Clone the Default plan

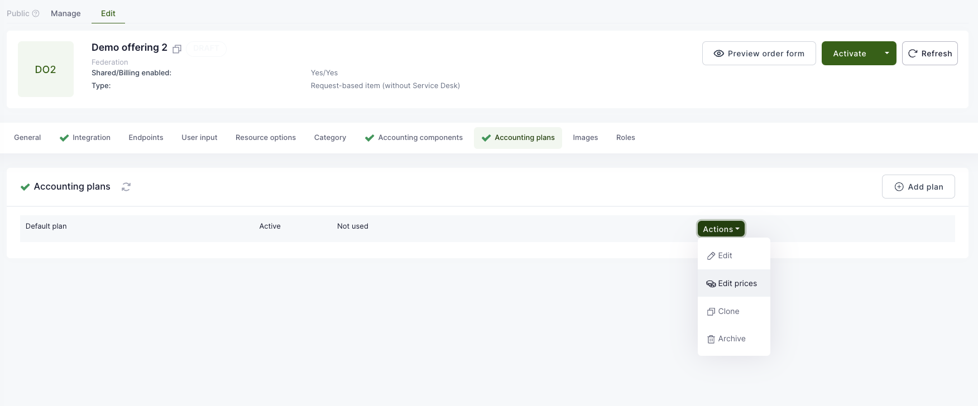[728, 311]
